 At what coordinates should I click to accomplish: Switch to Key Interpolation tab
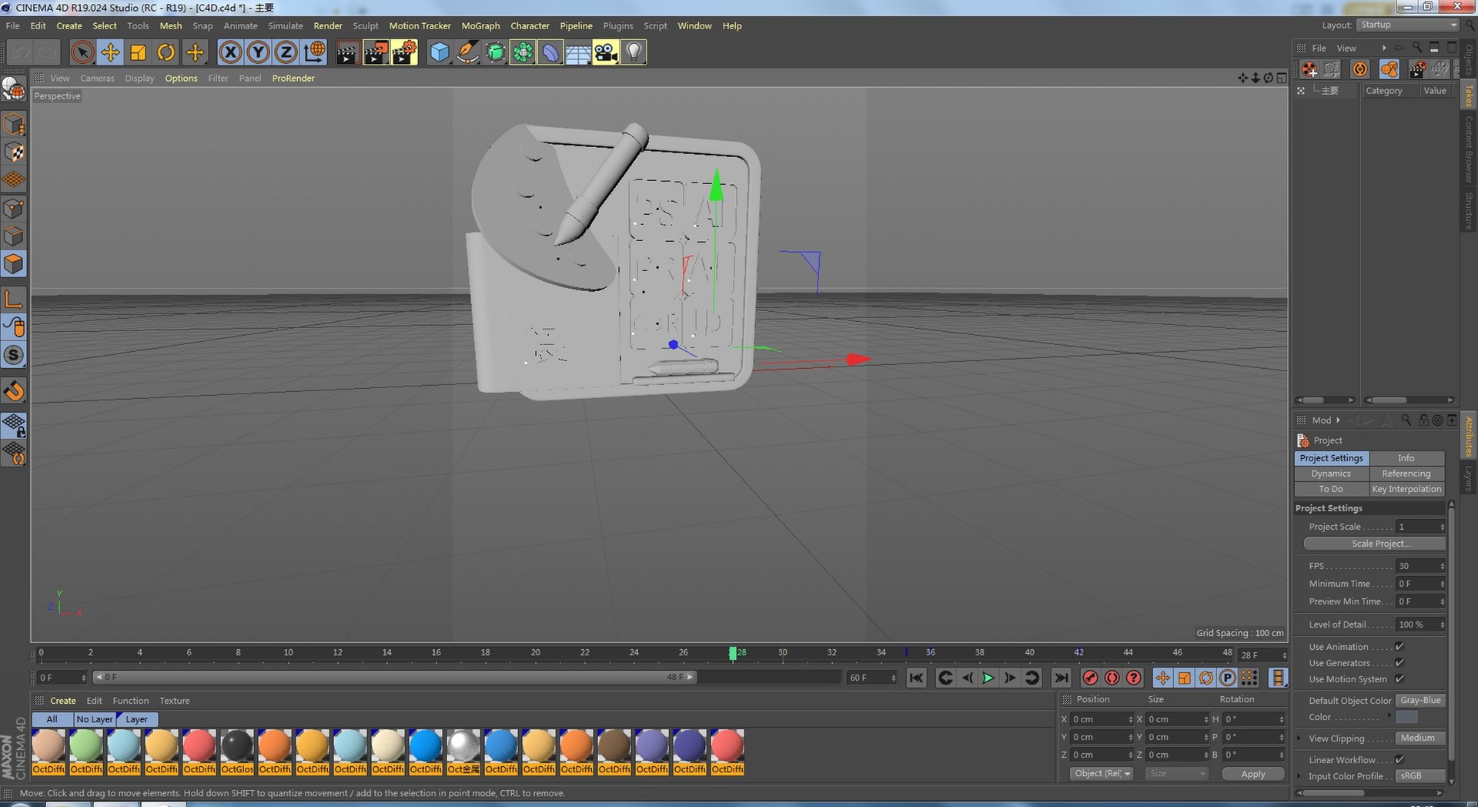tap(1406, 489)
